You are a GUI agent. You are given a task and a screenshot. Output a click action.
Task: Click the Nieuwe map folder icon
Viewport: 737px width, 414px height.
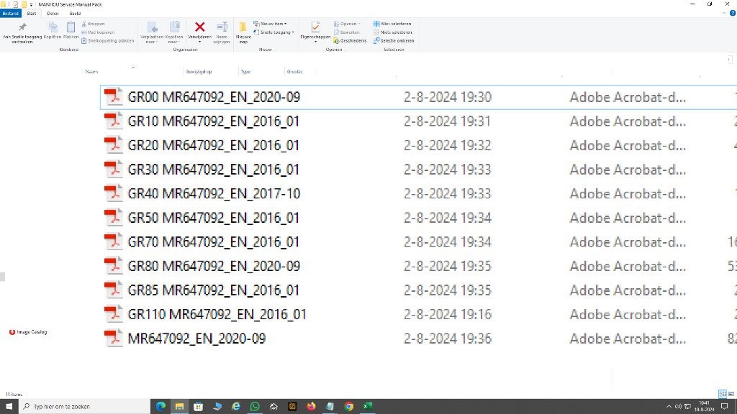(243, 27)
